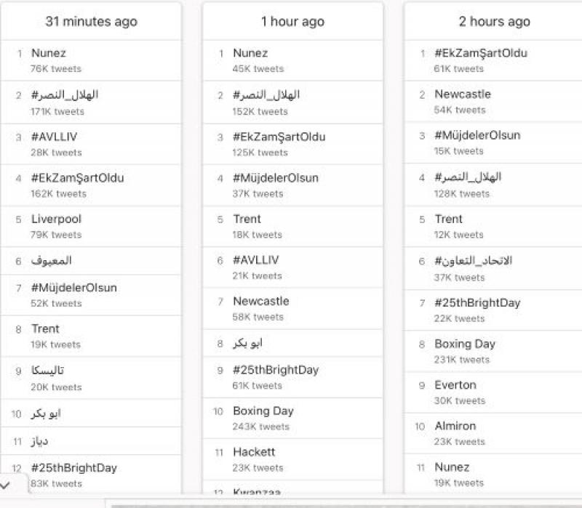This screenshot has height=508, width=582.
Task: Click the horizontal scrollbar at the bottom
Action: click(x=342, y=503)
